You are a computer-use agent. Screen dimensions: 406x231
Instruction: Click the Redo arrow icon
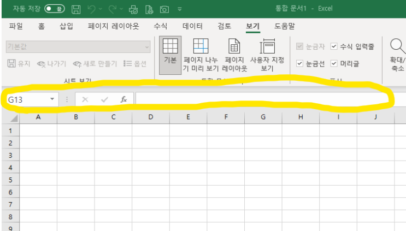coord(113,9)
